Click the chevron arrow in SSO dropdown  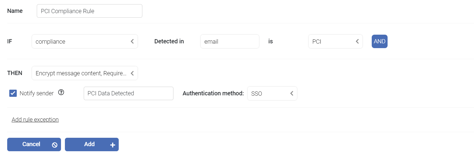point(292,93)
